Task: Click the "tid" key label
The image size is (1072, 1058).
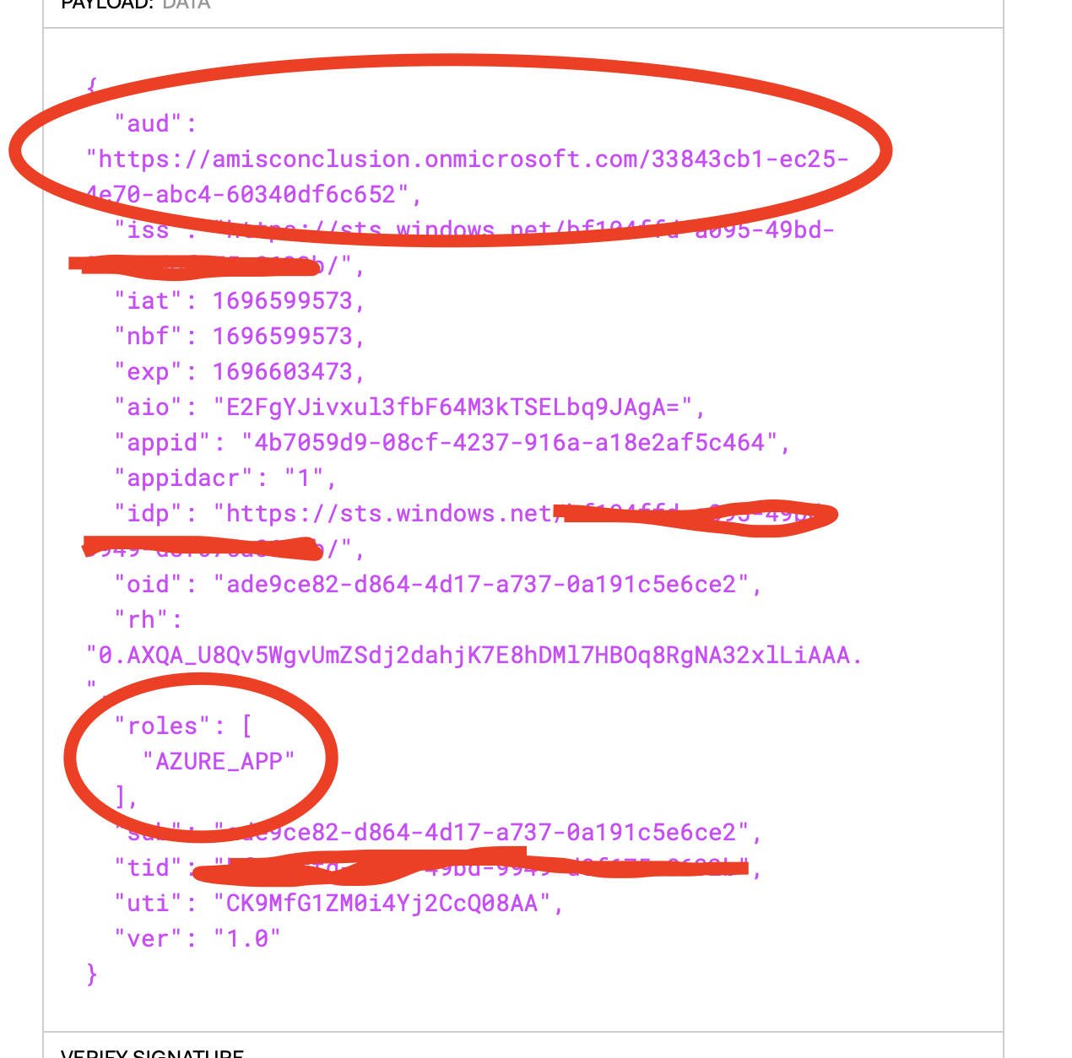Action: click(x=149, y=868)
